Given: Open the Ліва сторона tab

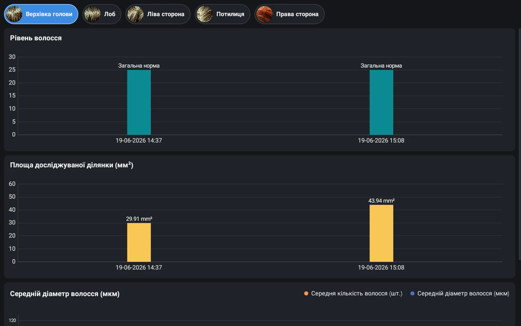Looking at the screenshot, I should point(158,14).
